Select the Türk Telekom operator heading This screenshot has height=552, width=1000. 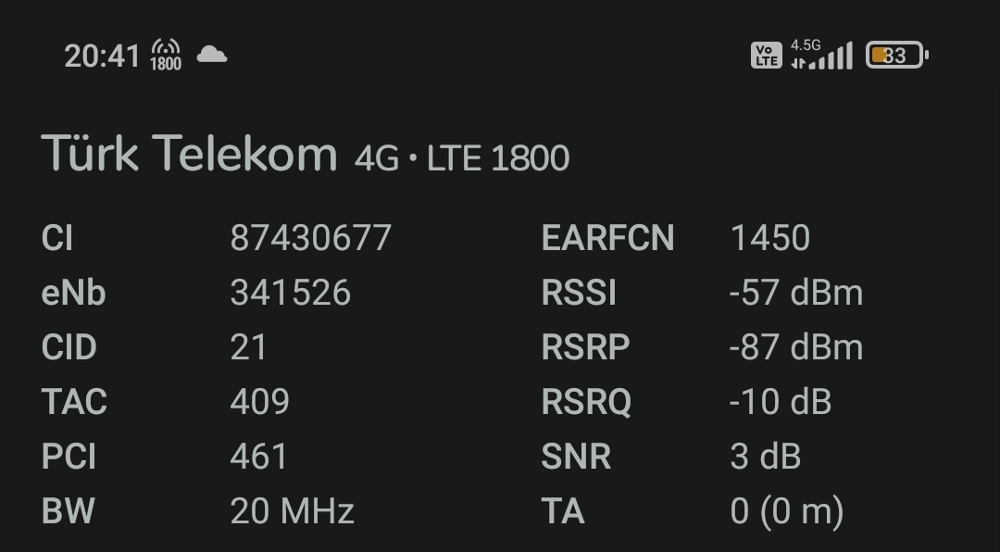(190, 153)
